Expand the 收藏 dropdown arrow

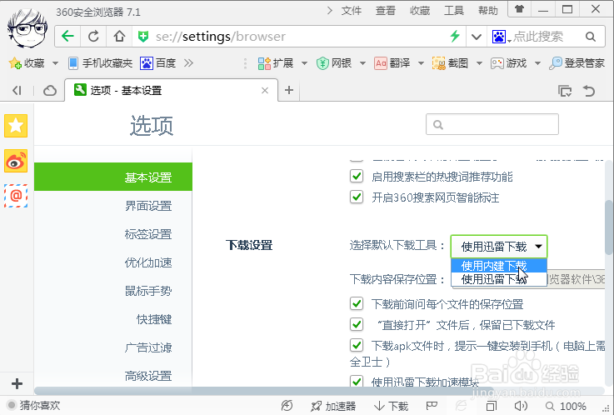coord(55,63)
